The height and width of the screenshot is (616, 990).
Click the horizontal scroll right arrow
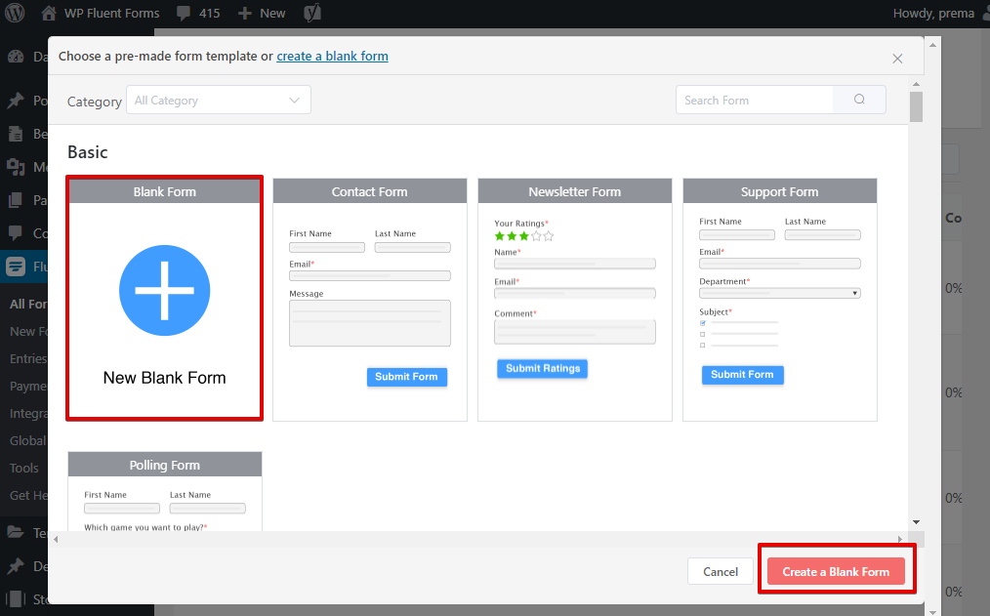coord(900,539)
